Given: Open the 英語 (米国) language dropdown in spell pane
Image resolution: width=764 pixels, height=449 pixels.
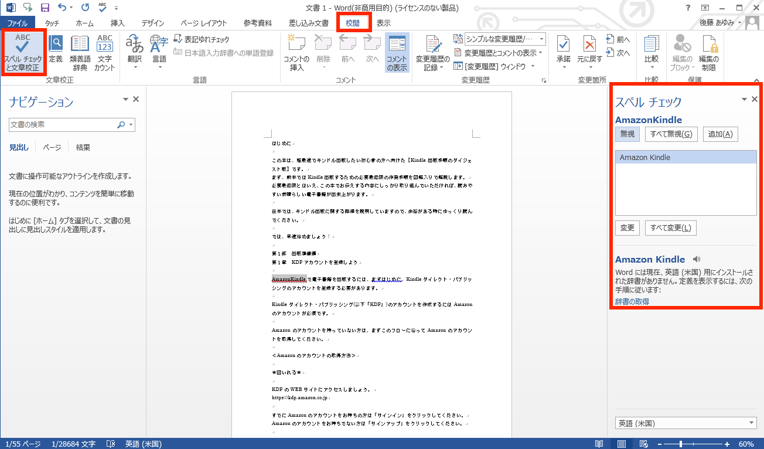Looking at the screenshot, I should pyautogui.click(x=686, y=423).
